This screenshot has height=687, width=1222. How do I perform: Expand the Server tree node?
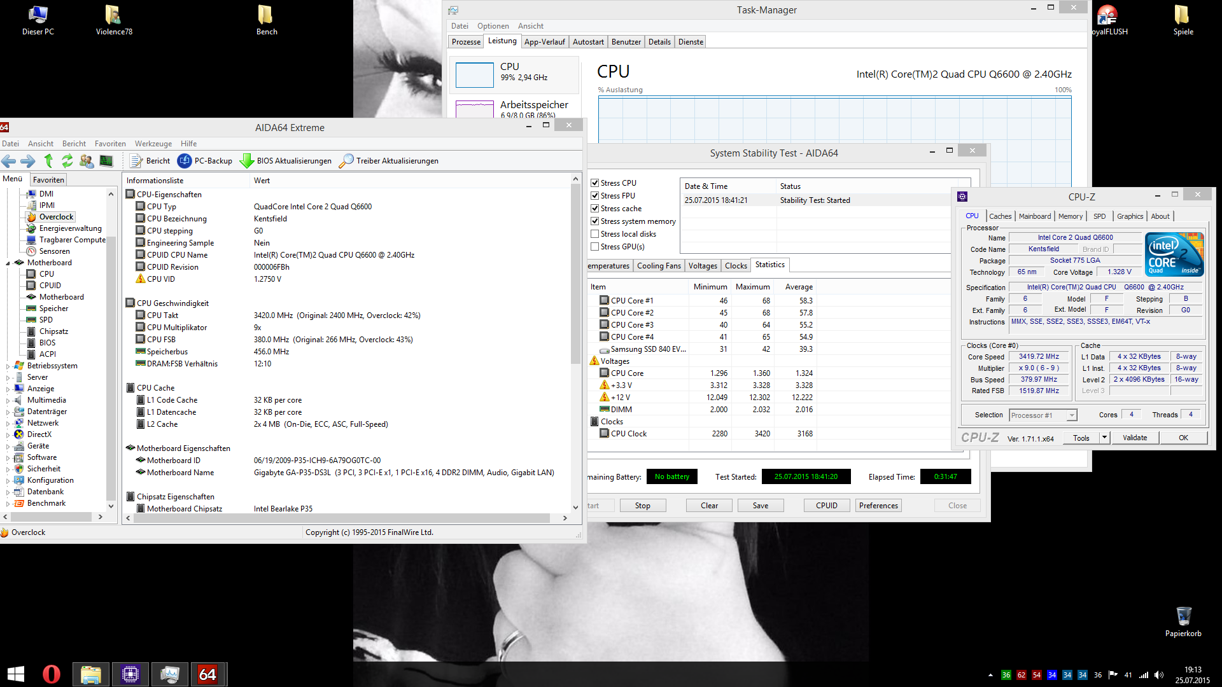(x=8, y=378)
